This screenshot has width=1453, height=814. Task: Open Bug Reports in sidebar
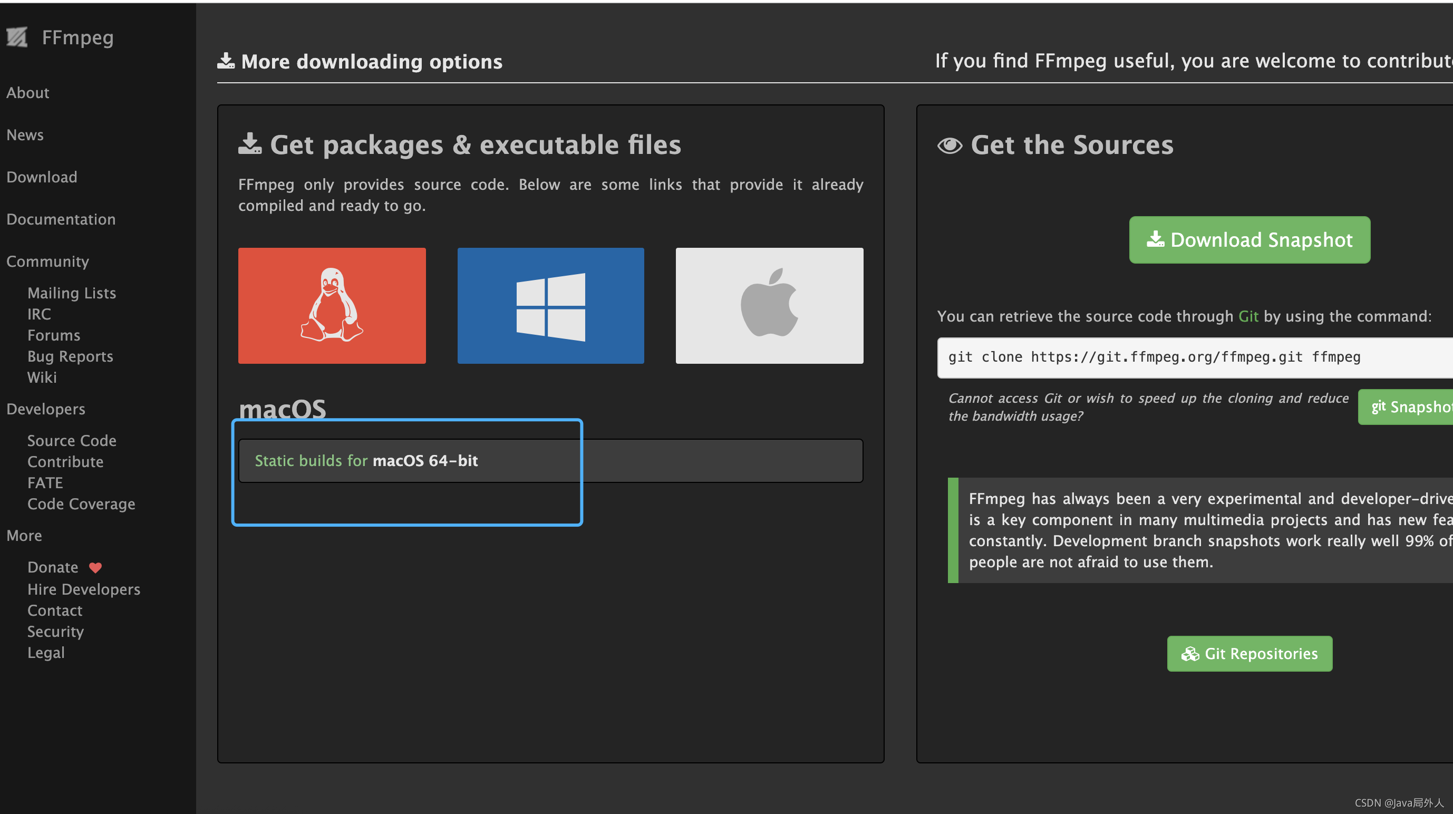click(70, 356)
